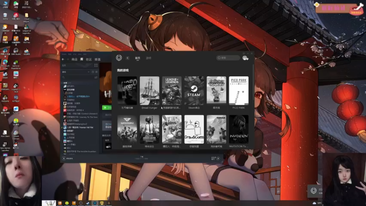Click Steam's forward navigation arrow
366x206 pixels.
click(67, 60)
